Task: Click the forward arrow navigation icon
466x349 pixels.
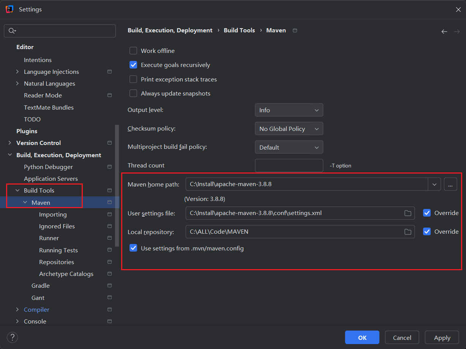Action: pyautogui.click(x=457, y=32)
